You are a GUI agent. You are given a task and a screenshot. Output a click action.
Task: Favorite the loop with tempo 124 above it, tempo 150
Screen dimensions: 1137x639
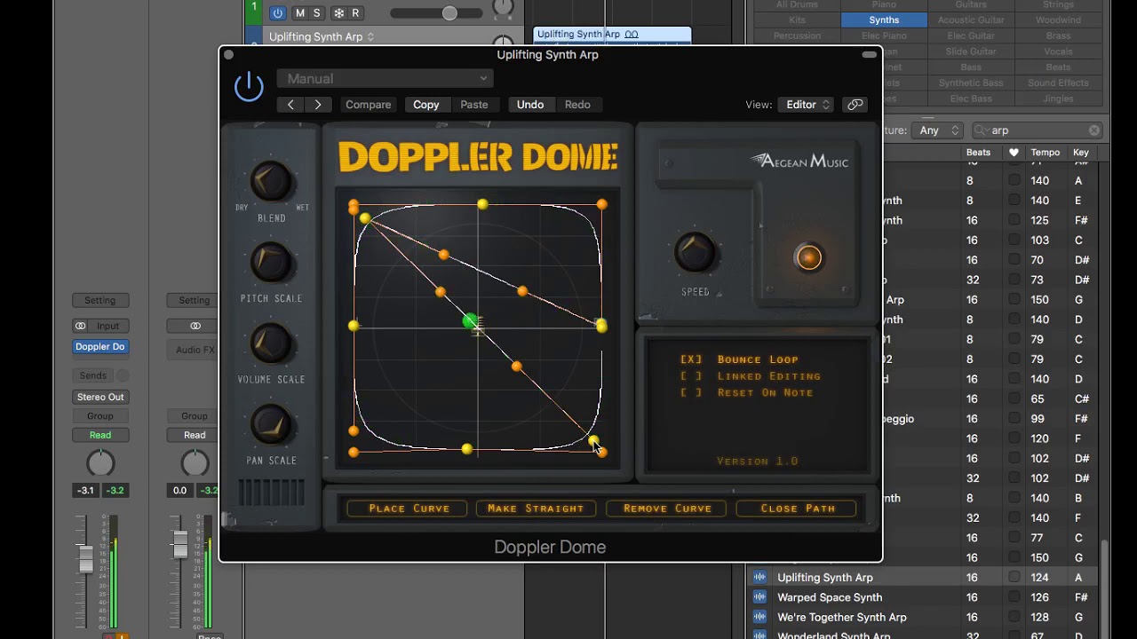point(1014,557)
